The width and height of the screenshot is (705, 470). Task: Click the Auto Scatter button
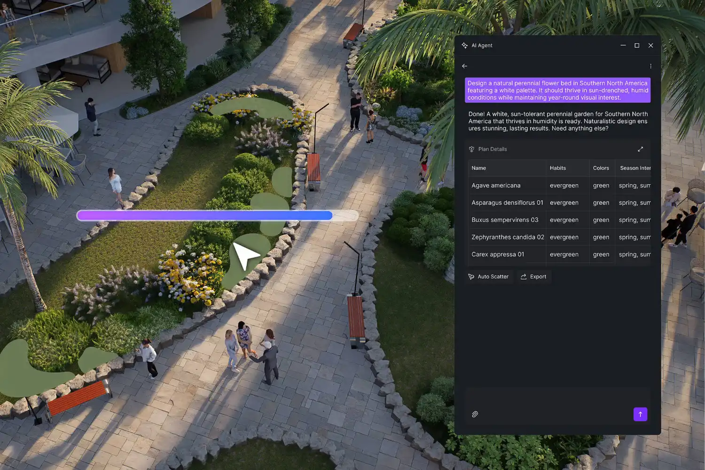pos(489,276)
